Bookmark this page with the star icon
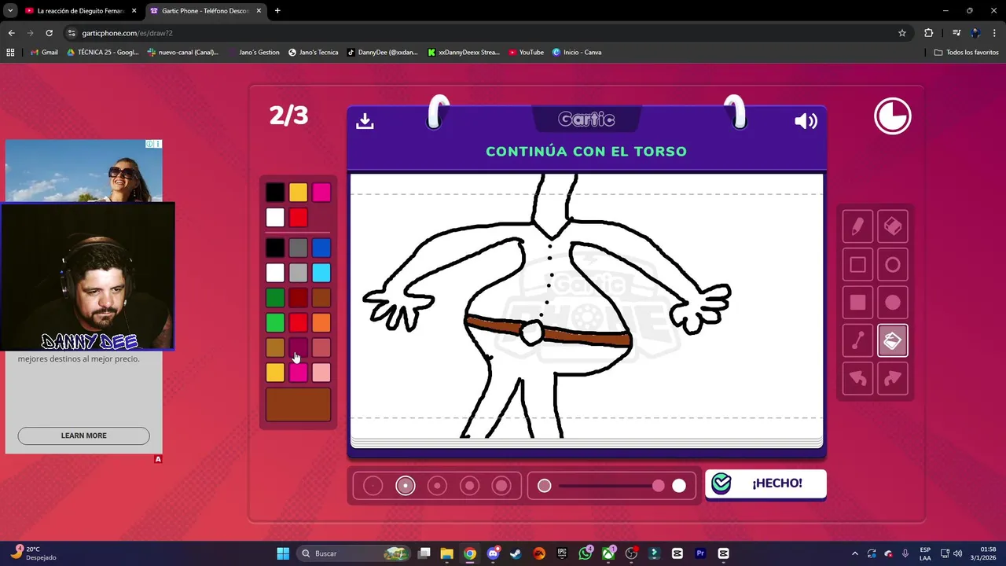 coord(902,33)
